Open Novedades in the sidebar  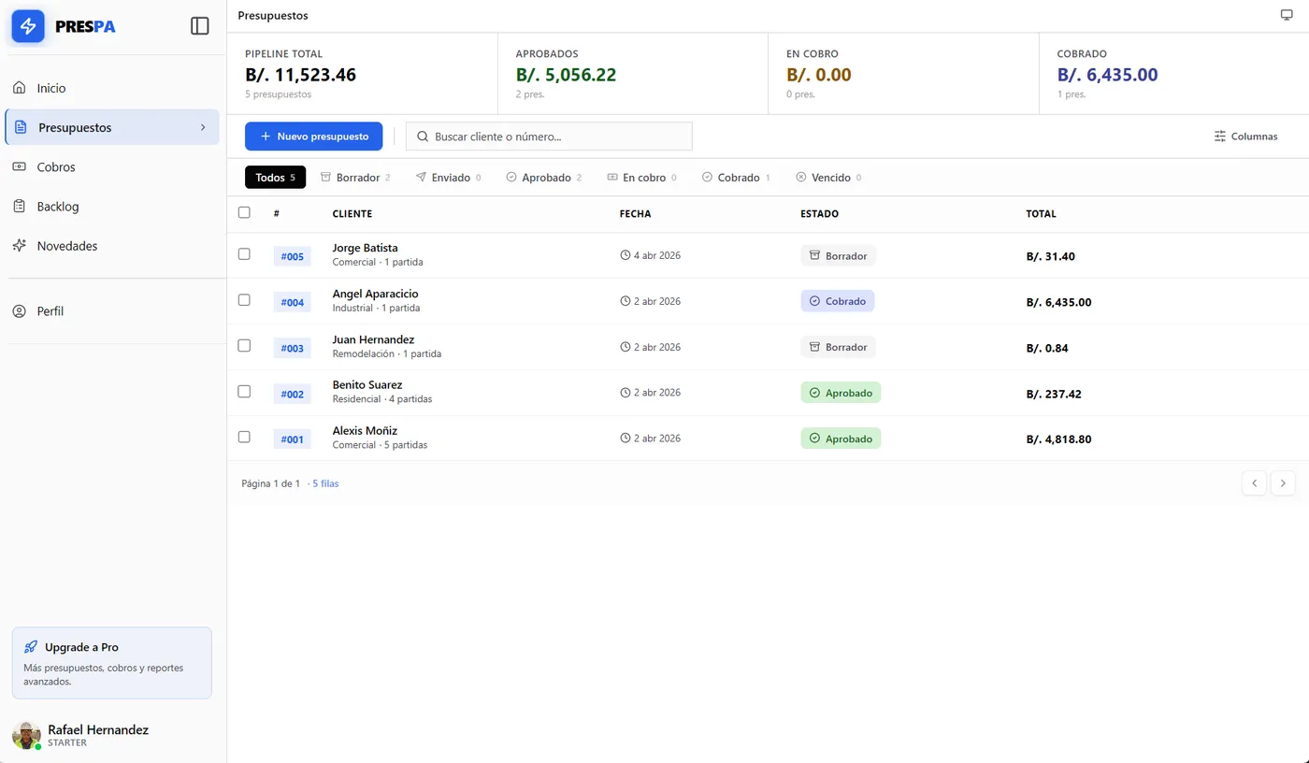67,246
